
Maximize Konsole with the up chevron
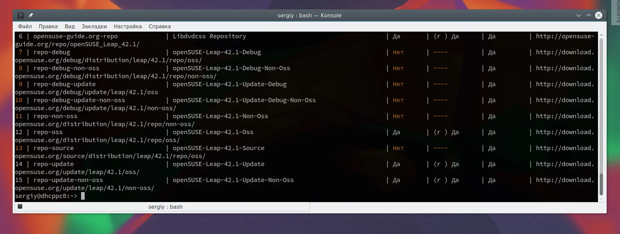pyautogui.click(x=589, y=15)
